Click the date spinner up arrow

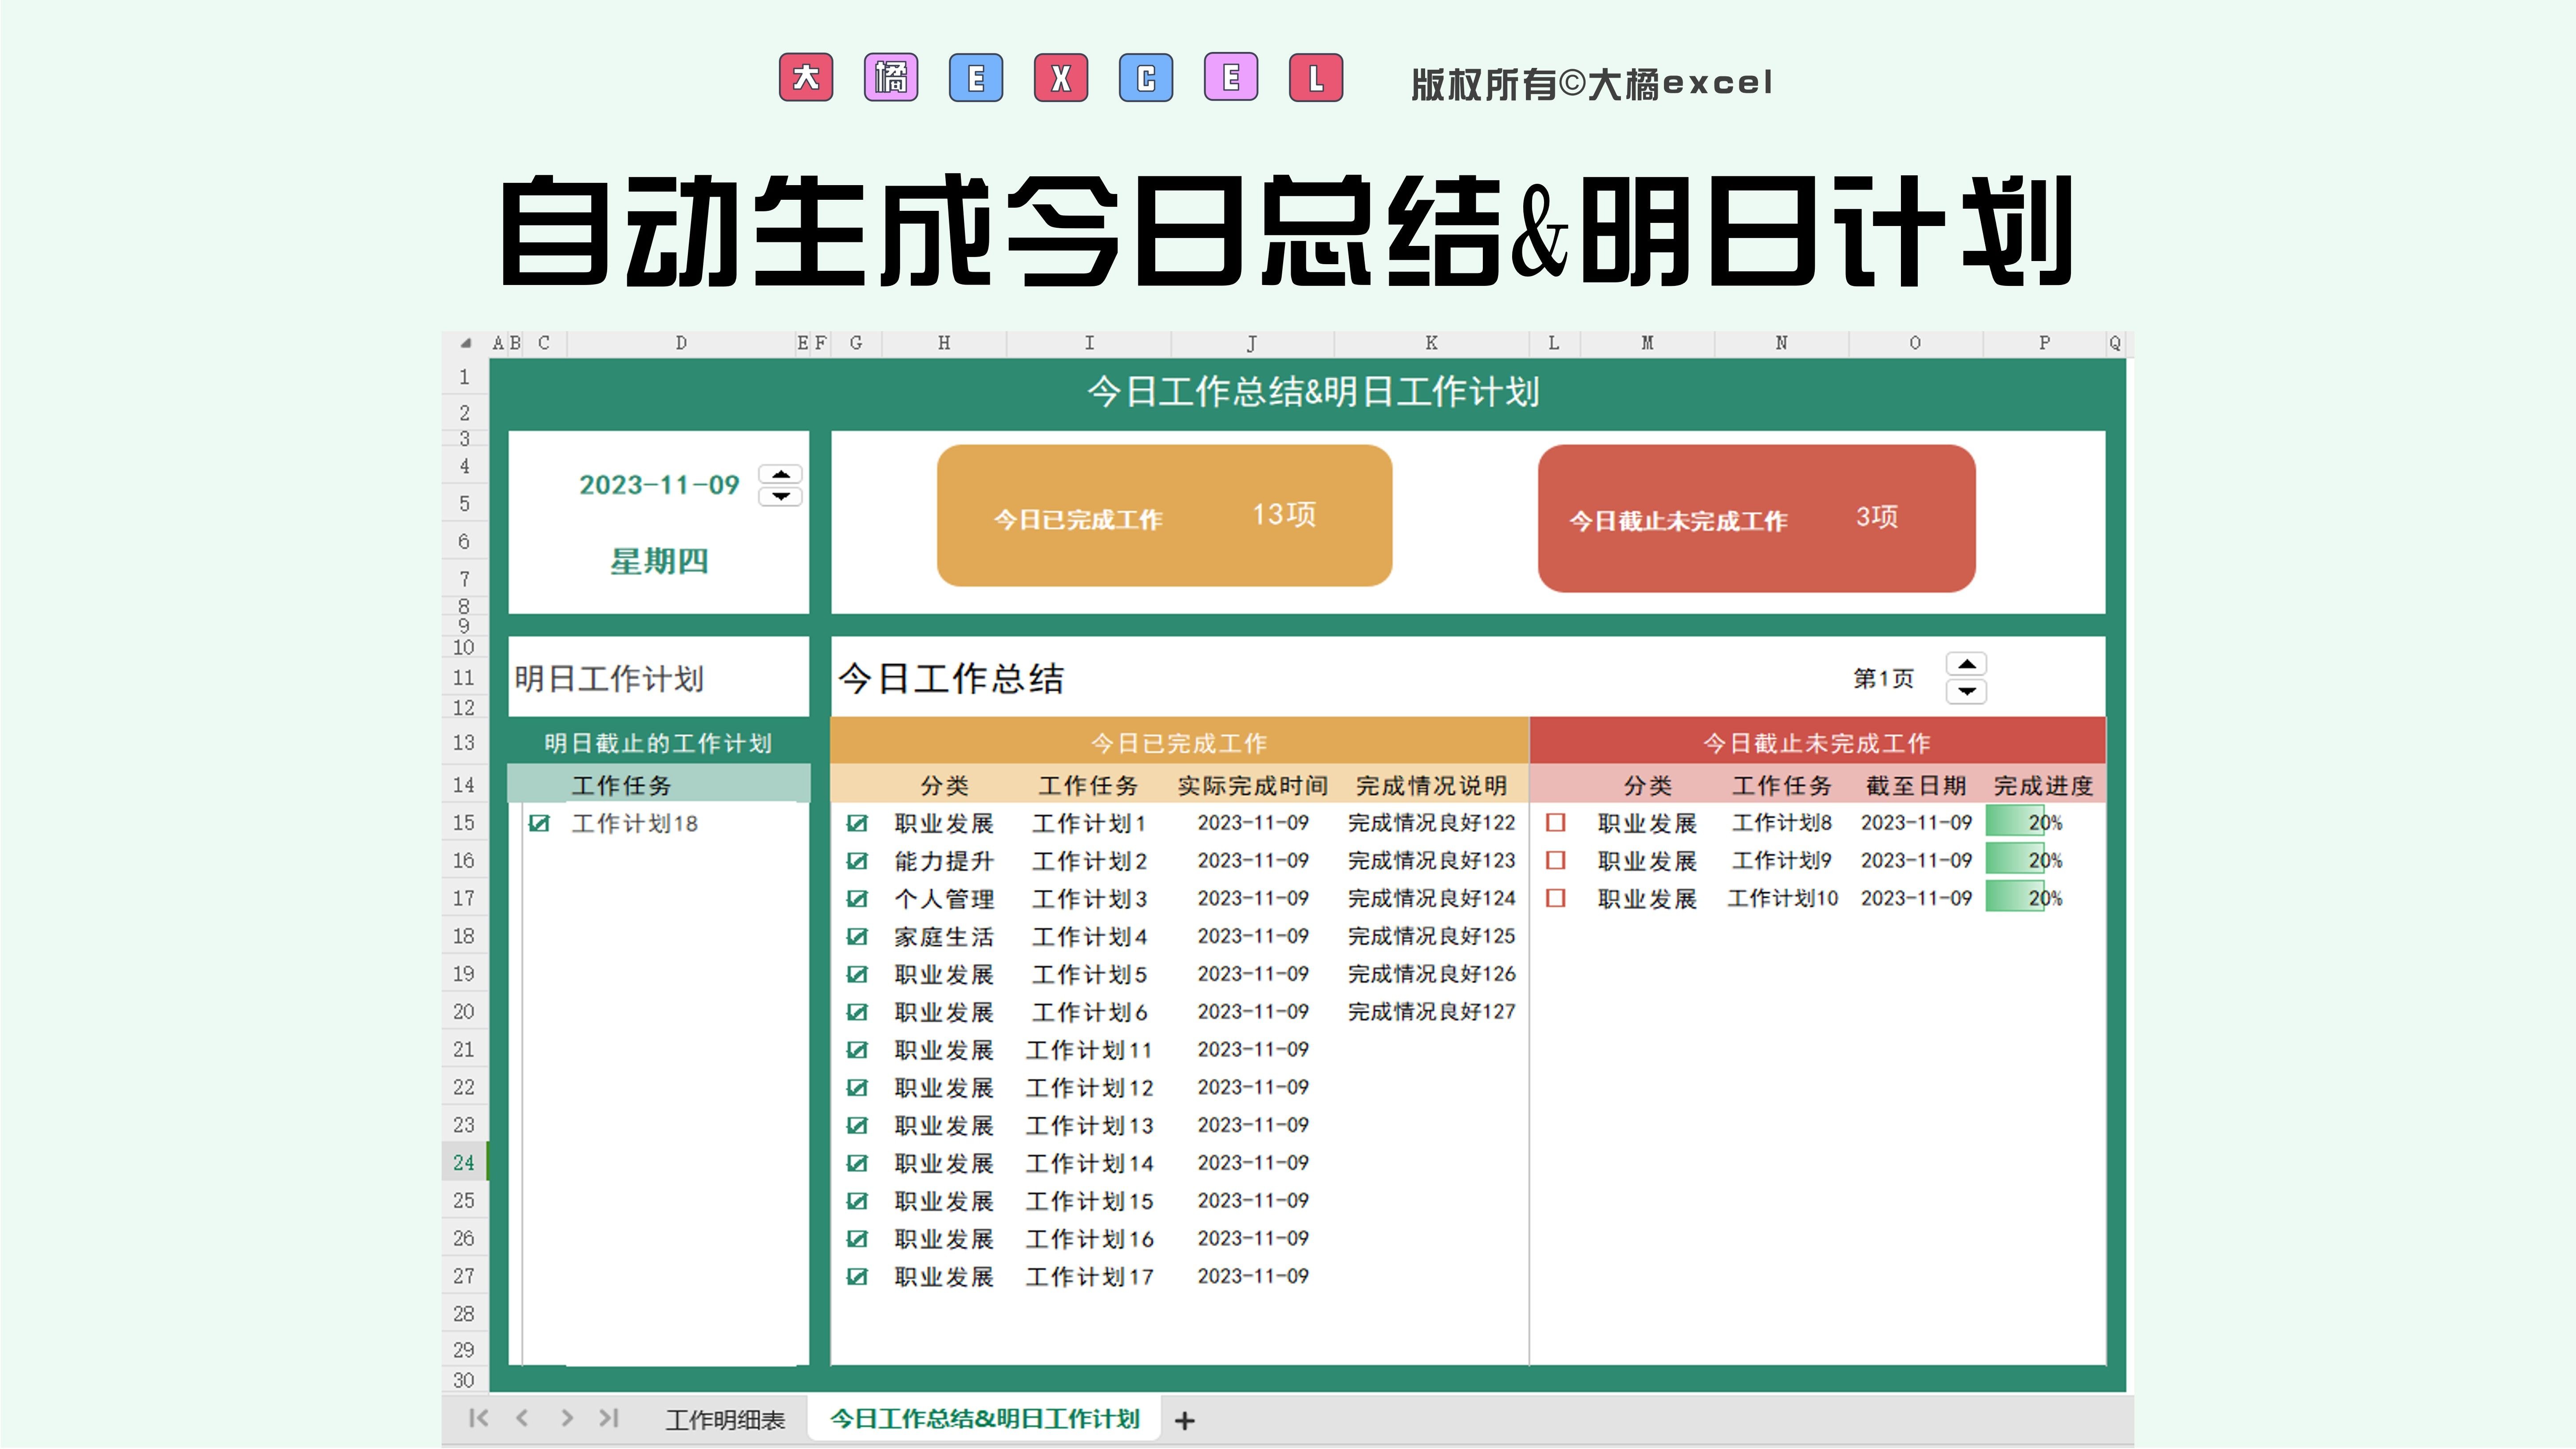pos(780,474)
